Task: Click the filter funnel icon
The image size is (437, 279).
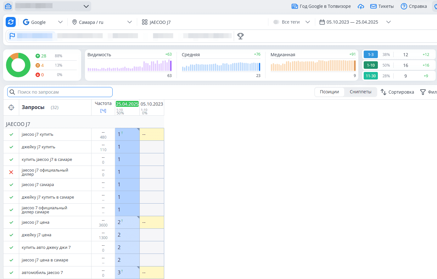Action: [x=423, y=92]
